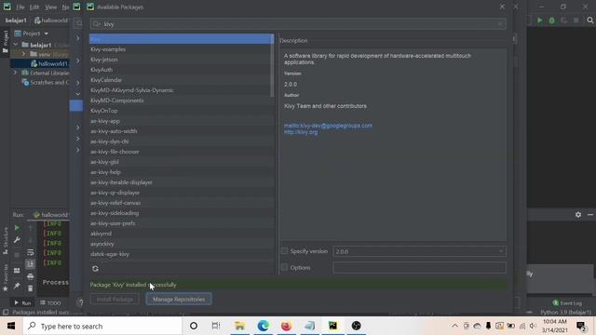Open the Structure side tab
596x335 pixels.
click(x=5, y=240)
